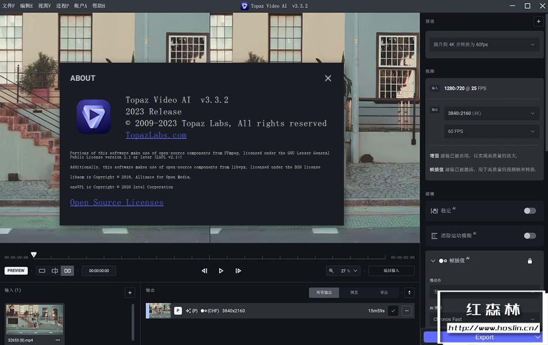Click the motion deblur icon

[434, 236]
